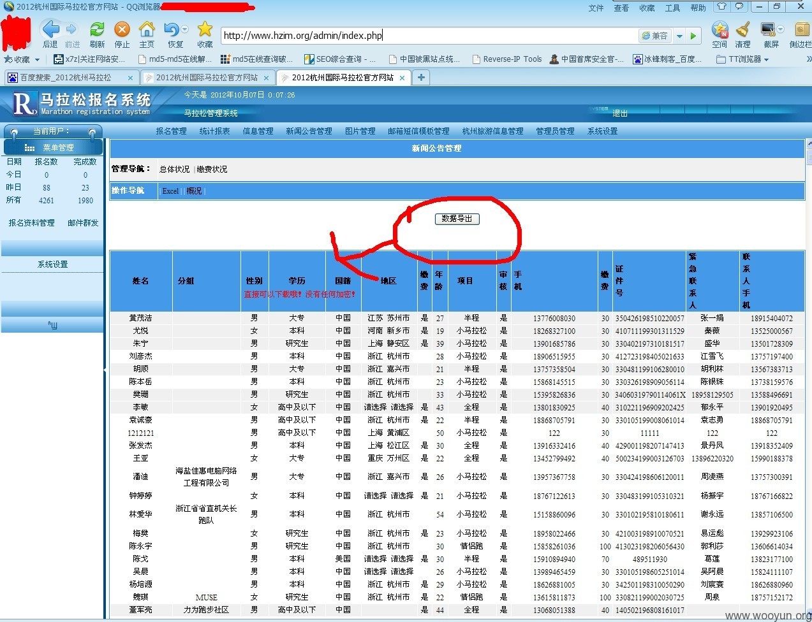Open the 文件 menu
Image resolution: width=812 pixels, height=622 pixels.
coord(596,8)
